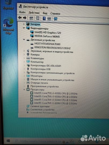Expand the Камеры category

[24, 54]
